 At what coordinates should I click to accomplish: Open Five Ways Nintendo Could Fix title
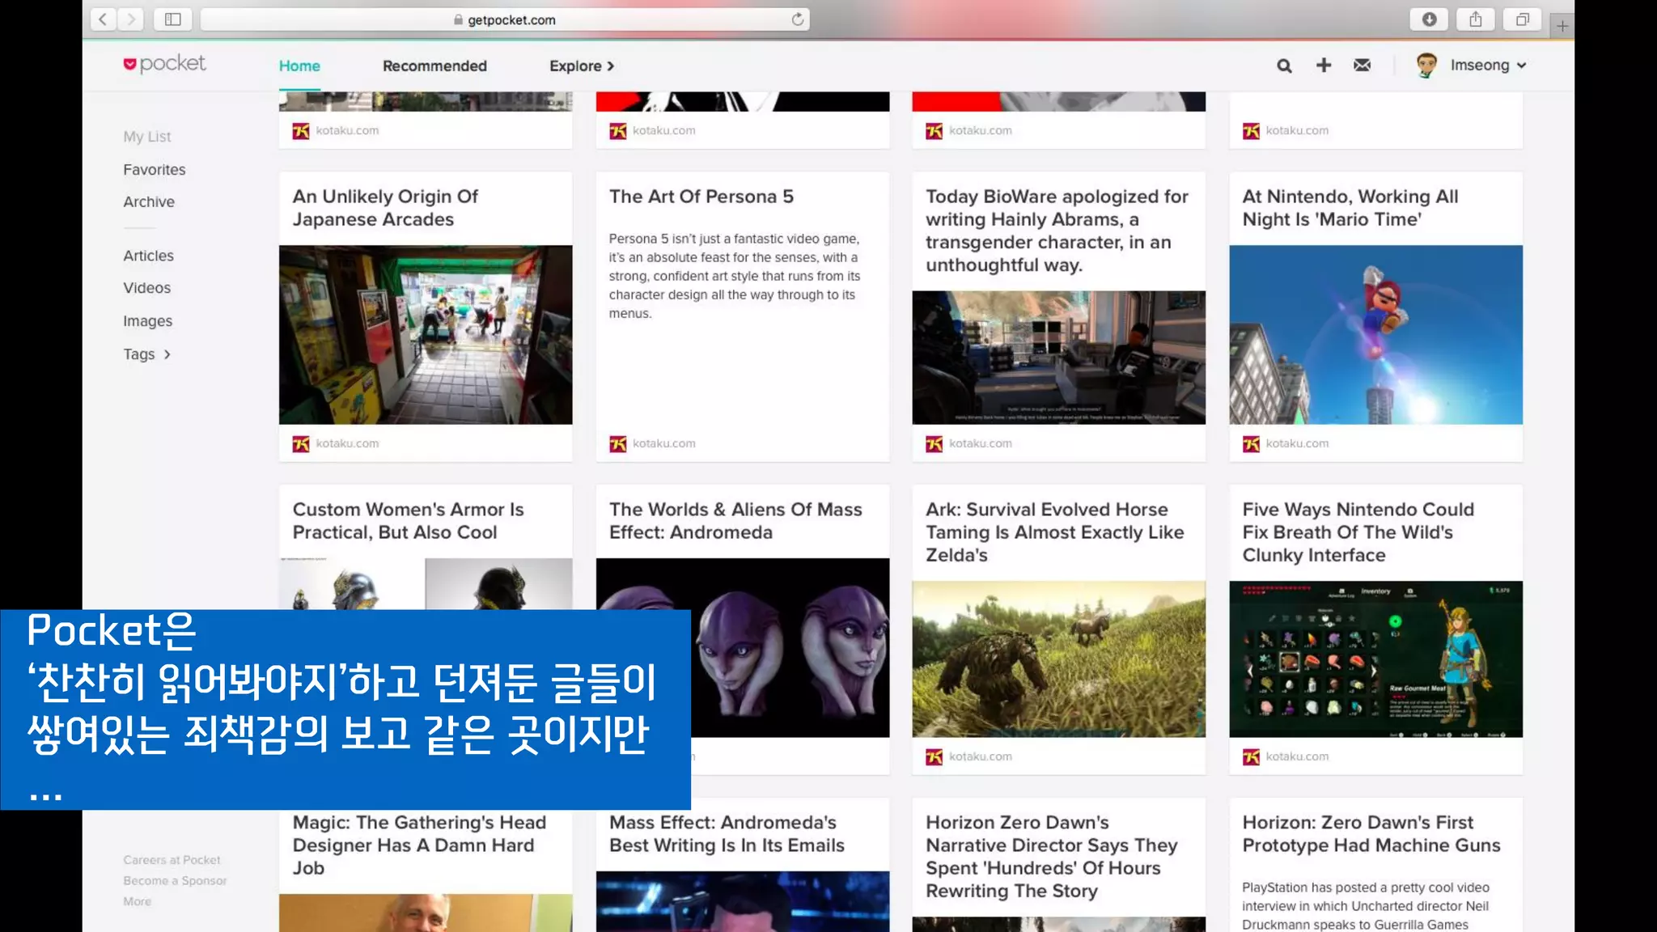point(1358,532)
